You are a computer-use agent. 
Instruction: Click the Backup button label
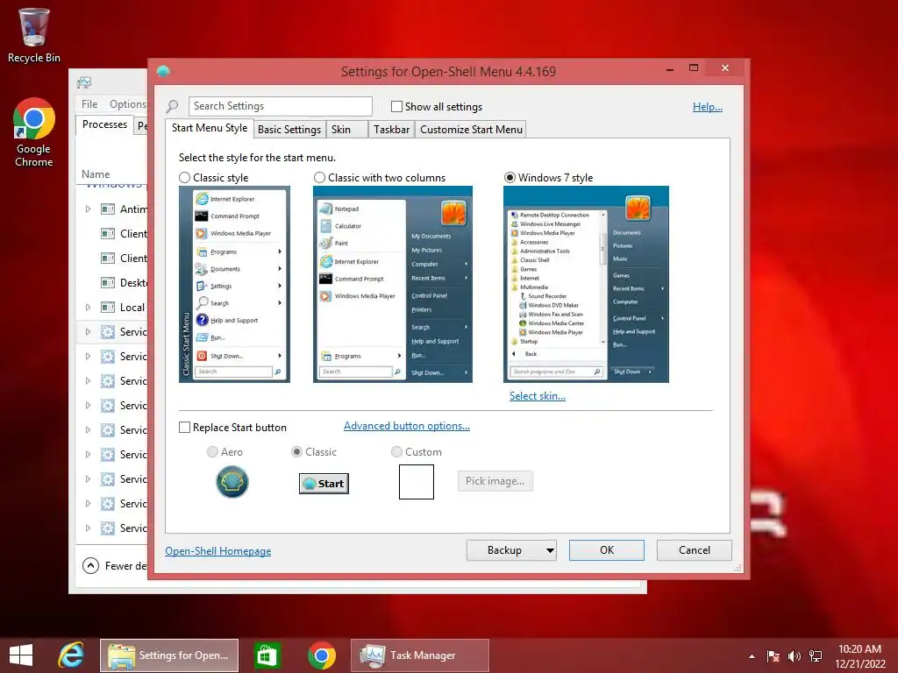tap(504, 550)
